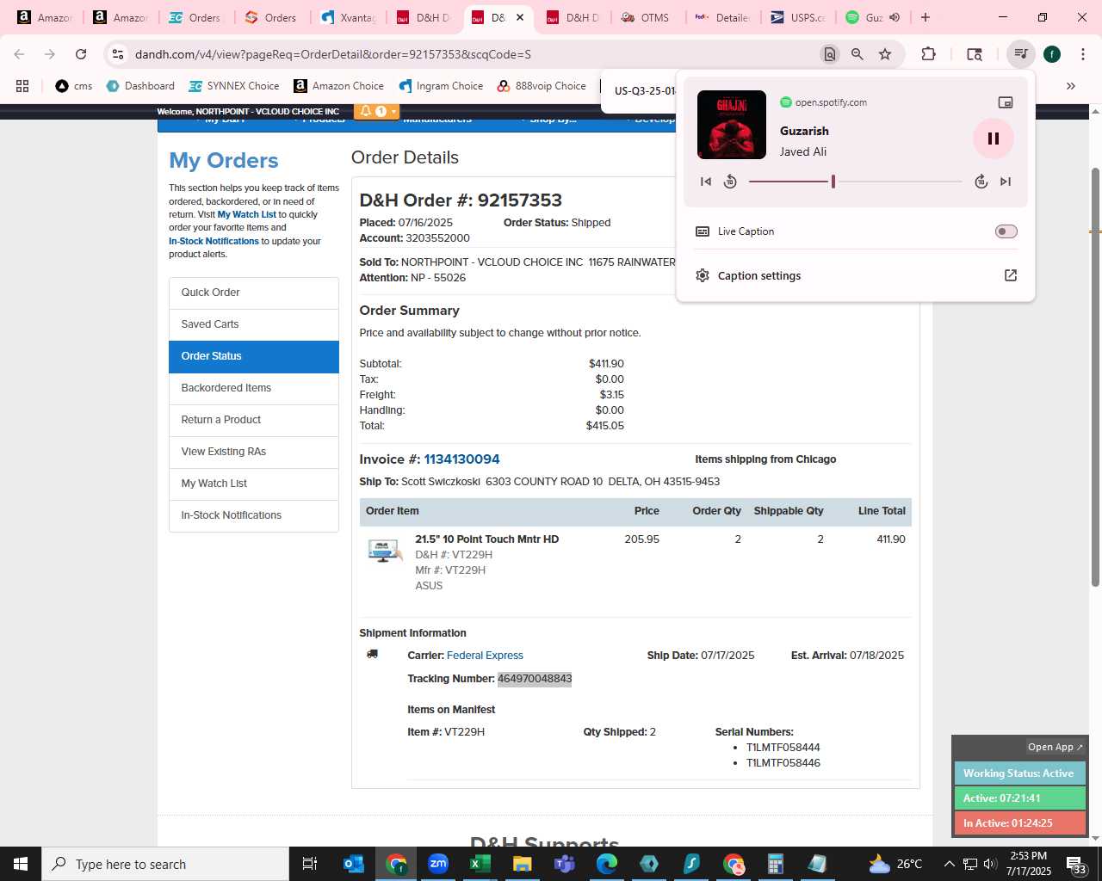Click the highlighted tracking number 464970048843
The image size is (1102, 881).
click(x=535, y=679)
